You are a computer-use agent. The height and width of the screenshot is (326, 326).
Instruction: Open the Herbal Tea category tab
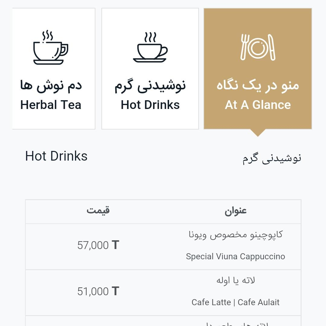pos(54,69)
